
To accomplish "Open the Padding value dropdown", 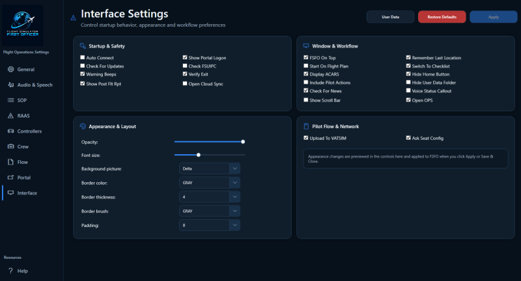I will pos(210,225).
